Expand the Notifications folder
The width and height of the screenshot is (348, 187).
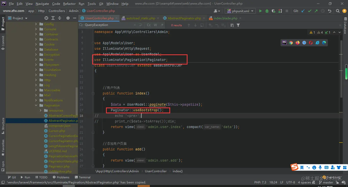point(36,100)
